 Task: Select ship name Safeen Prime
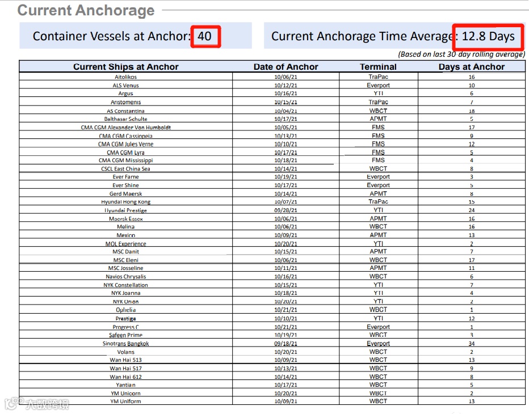pyautogui.click(x=125, y=335)
